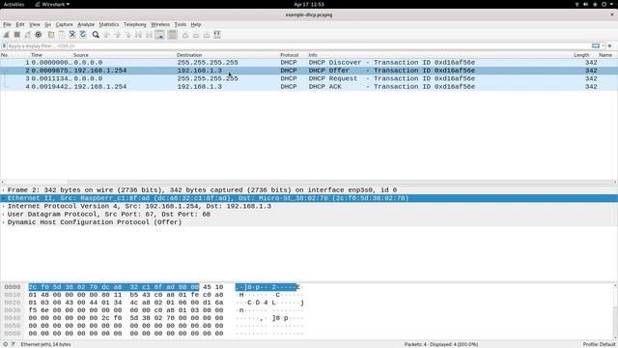The height and width of the screenshot is (348, 618).
Task: Open the Help menu
Action: 196,24
